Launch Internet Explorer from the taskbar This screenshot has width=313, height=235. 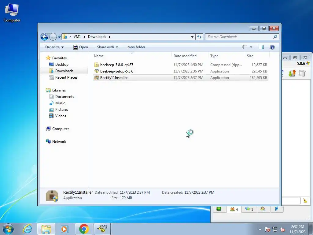[27, 229]
